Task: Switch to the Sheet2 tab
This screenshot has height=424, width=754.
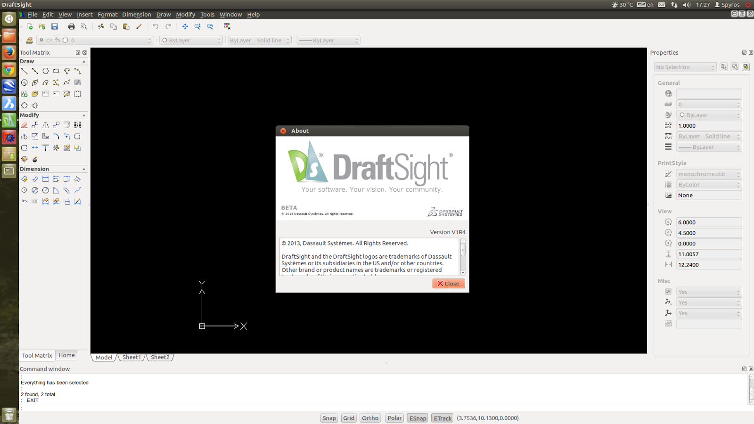Action: coord(160,357)
